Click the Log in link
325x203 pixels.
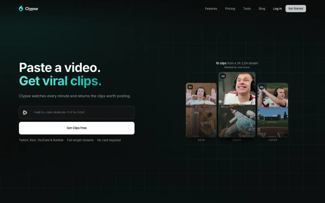pos(277,9)
